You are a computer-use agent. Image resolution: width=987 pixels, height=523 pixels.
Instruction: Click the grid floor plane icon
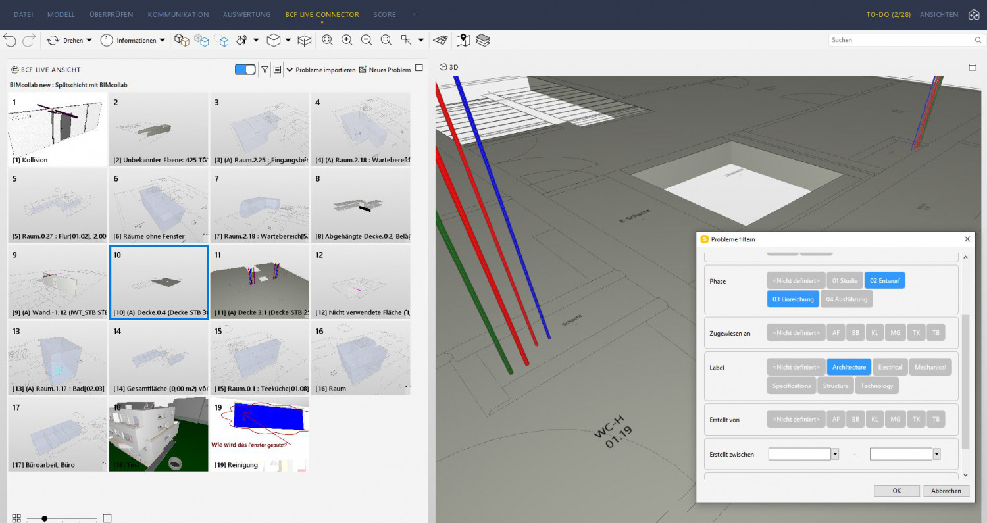440,40
